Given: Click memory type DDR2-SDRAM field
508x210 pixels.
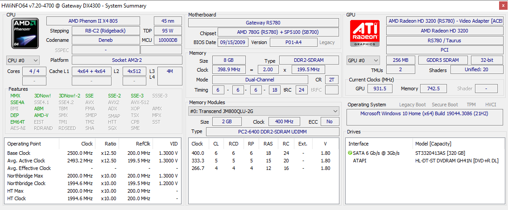Looking at the screenshot, I should tap(309, 60).
